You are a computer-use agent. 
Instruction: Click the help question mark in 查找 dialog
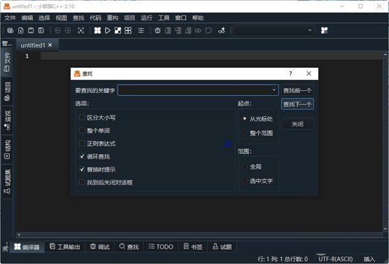click(x=290, y=74)
